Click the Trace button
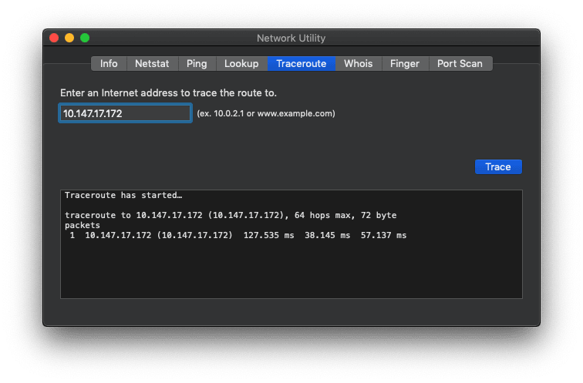 [498, 166]
